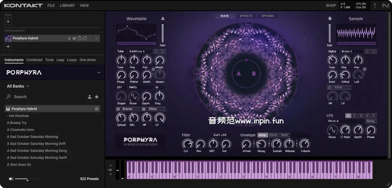
Task: Open the Daft LP2 filter type dropdown
Action: pos(222,135)
